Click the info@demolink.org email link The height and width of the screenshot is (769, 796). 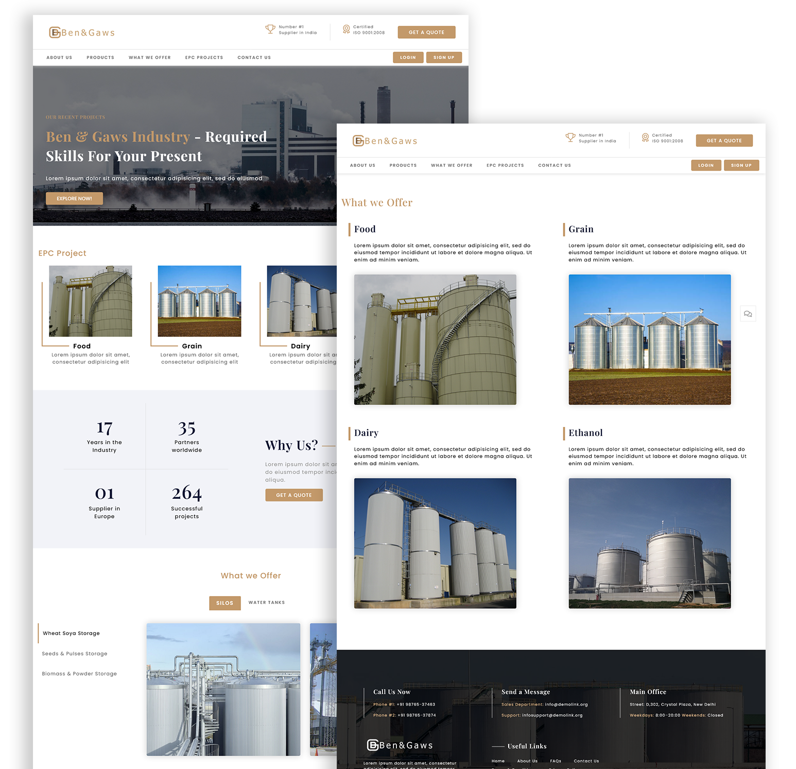tap(566, 705)
